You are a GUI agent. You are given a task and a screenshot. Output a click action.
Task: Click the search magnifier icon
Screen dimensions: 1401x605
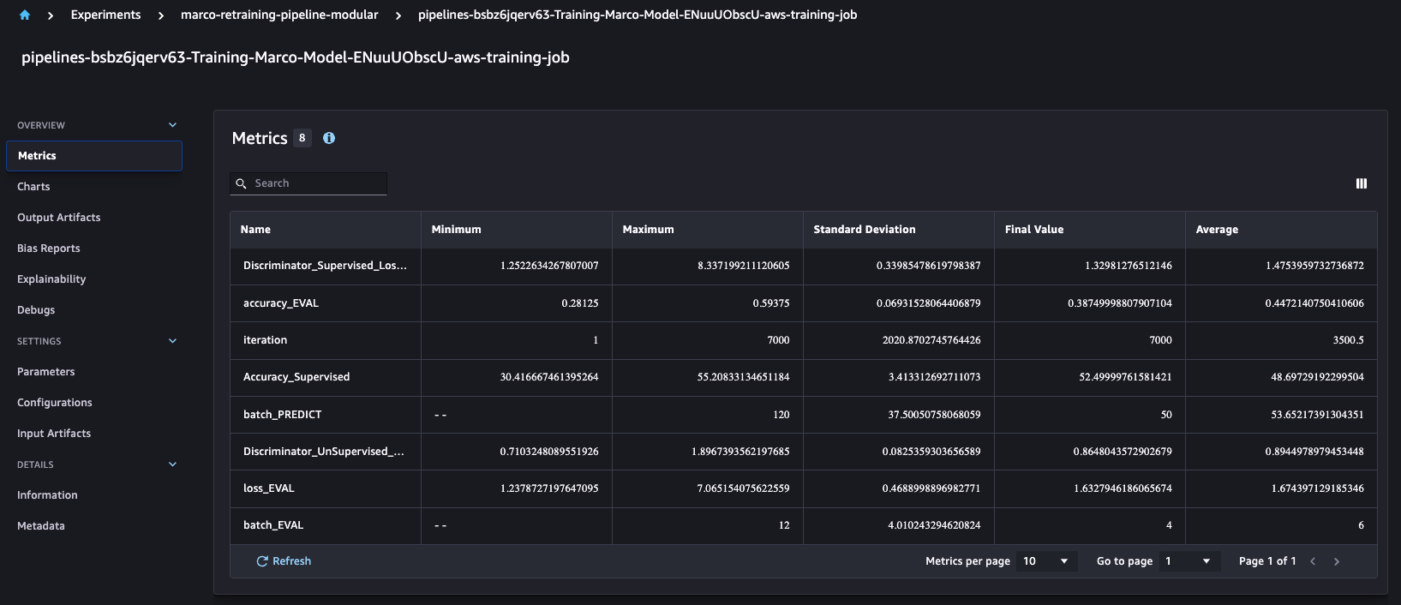242,183
